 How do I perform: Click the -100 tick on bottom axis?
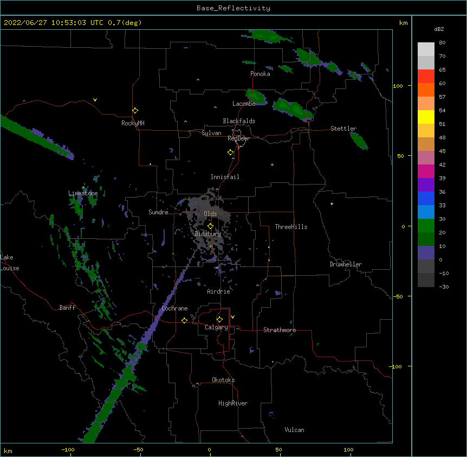(x=68, y=450)
